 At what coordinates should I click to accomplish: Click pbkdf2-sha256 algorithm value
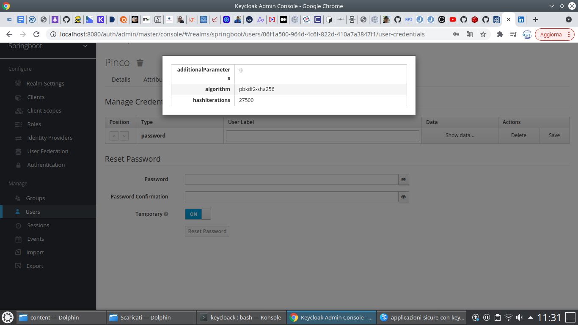tap(256, 89)
